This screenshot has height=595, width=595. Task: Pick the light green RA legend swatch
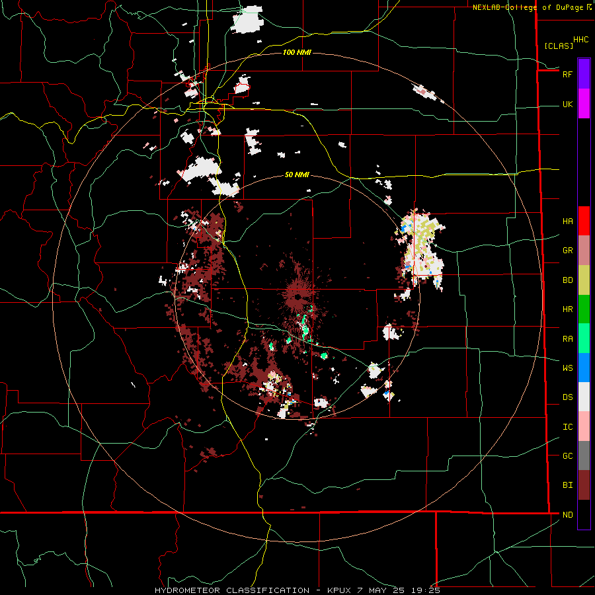(x=584, y=338)
